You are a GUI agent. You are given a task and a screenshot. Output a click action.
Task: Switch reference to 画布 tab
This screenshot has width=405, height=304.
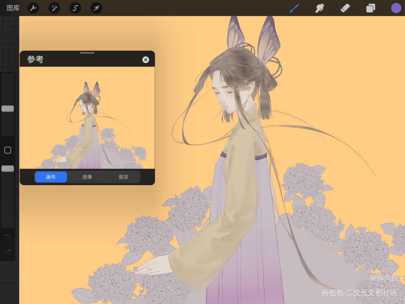[x=51, y=177]
